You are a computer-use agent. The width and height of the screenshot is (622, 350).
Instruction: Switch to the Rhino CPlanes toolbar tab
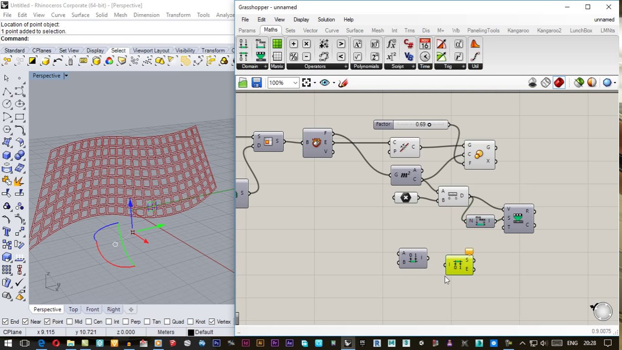pos(42,51)
